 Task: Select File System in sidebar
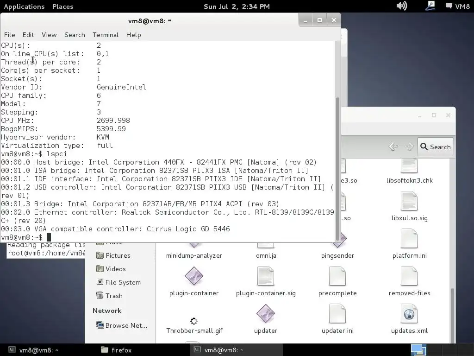click(x=118, y=282)
